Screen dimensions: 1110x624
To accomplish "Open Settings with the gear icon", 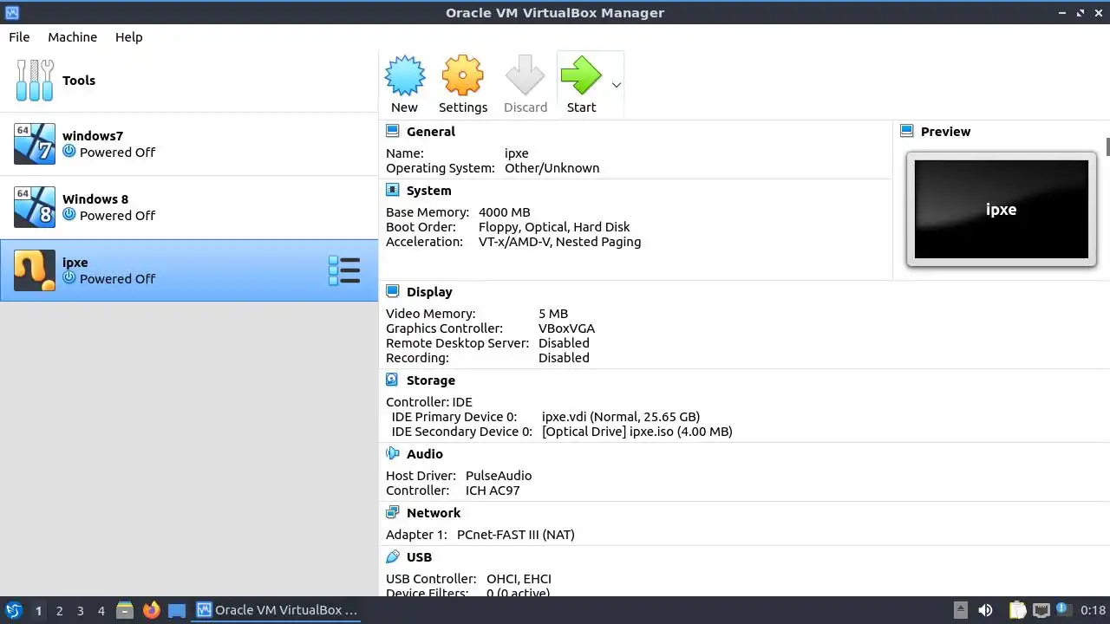I will pyautogui.click(x=462, y=75).
